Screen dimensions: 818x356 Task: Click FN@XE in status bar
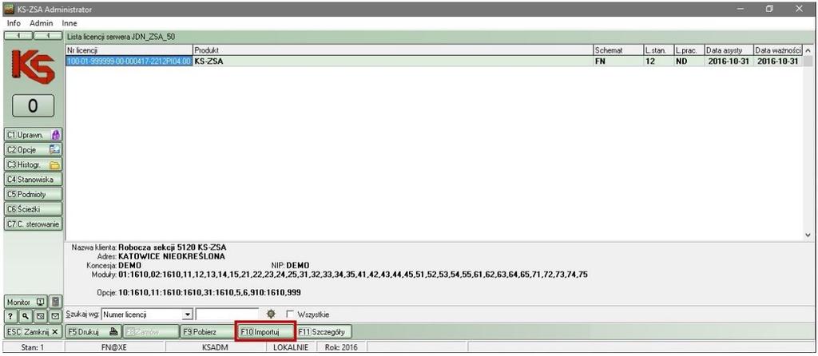[115, 347]
